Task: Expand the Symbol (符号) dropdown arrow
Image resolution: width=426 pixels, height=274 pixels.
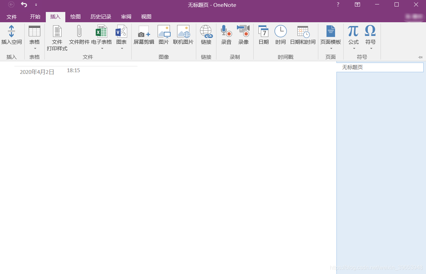Action: [371, 49]
